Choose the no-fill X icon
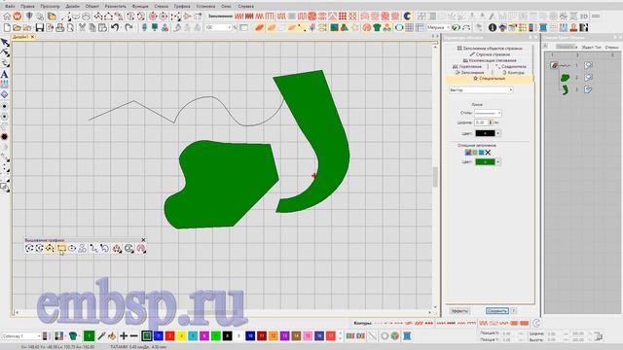This screenshot has width=623, height=350. [x=488, y=153]
